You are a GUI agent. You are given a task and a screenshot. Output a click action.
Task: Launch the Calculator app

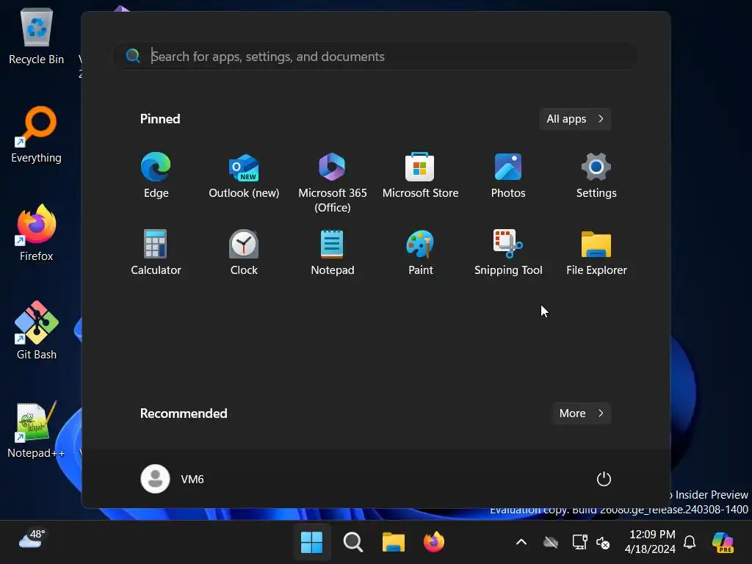156,253
